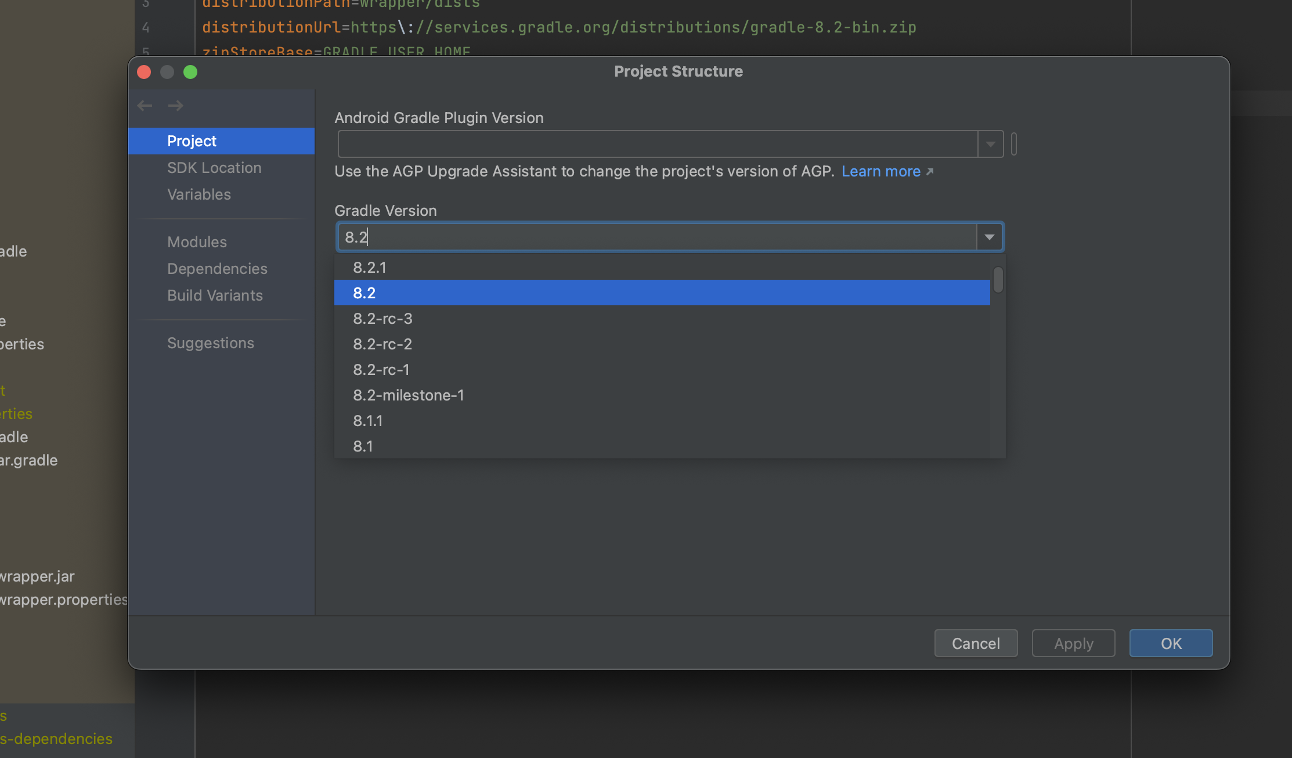Image resolution: width=1292 pixels, height=758 pixels.
Task: Click the version list scrollbar thumb
Action: (998, 280)
